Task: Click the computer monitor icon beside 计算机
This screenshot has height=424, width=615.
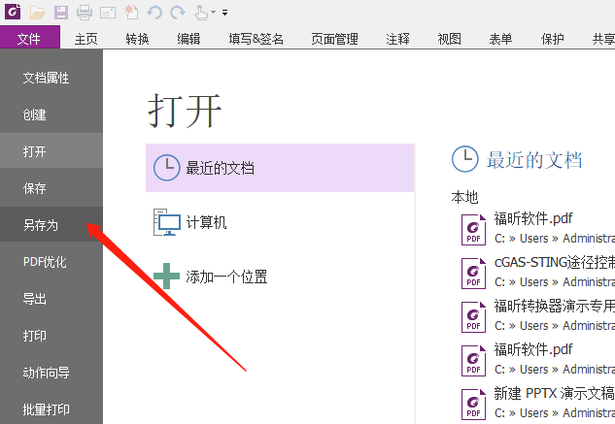Action: pyautogui.click(x=167, y=222)
